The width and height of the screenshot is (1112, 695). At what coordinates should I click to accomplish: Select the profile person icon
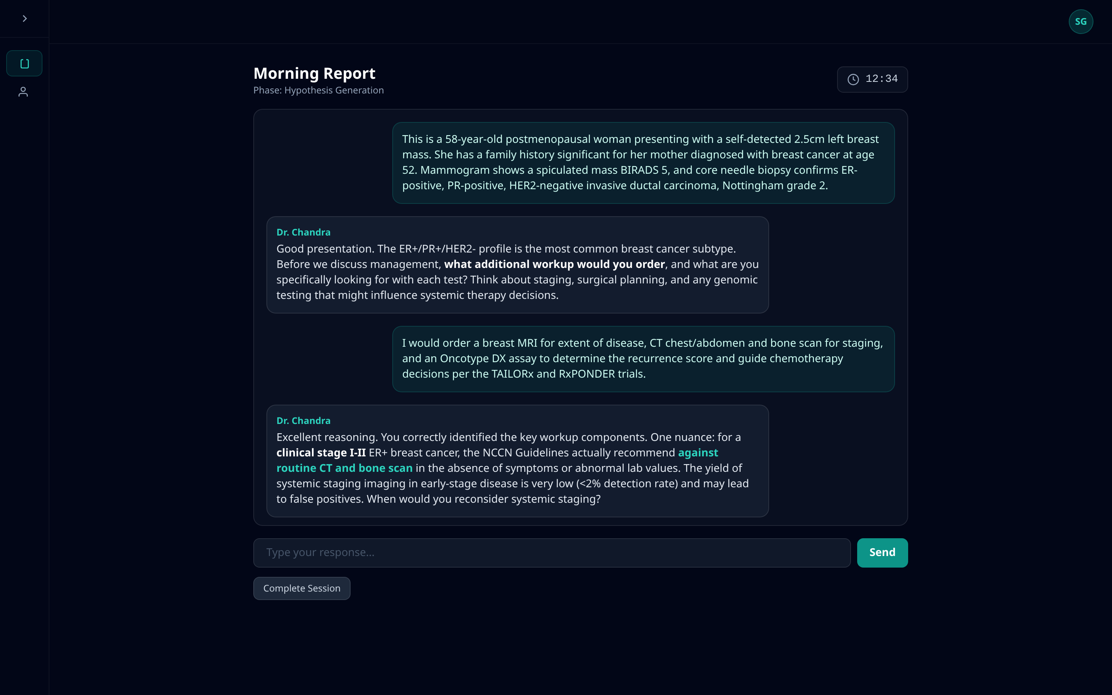(24, 92)
